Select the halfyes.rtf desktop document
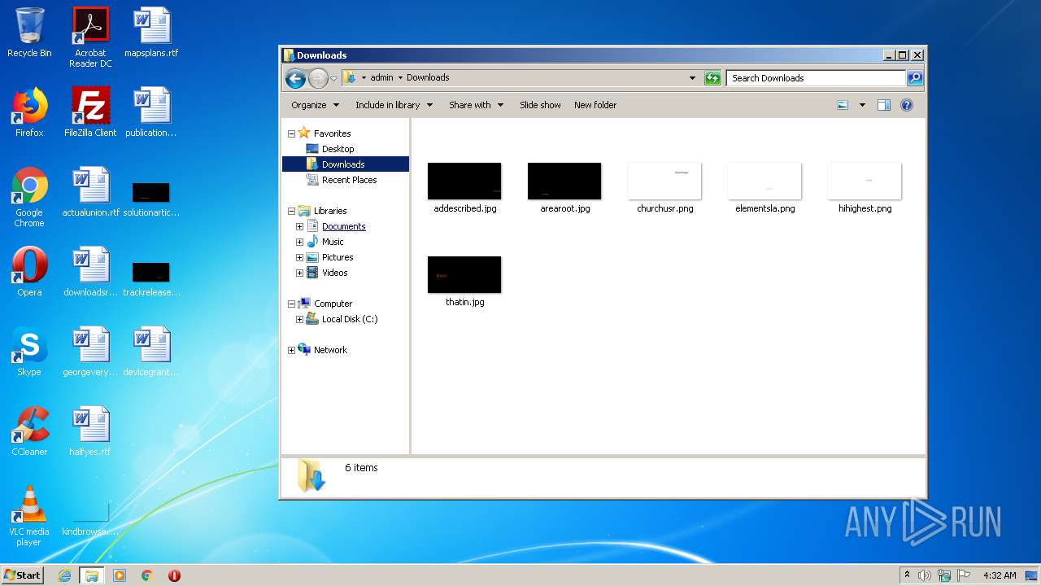The width and height of the screenshot is (1041, 586). pyautogui.click(x=90, y=431)
